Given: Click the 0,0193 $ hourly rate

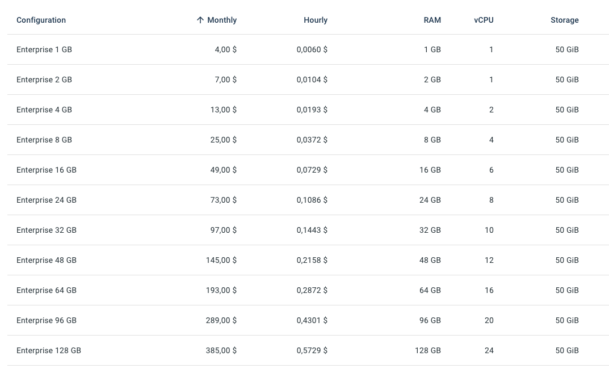Looking at the screenshot, I should point(312,110).
